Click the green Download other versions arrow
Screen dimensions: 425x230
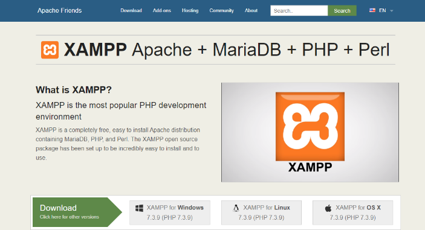point(77,212)
